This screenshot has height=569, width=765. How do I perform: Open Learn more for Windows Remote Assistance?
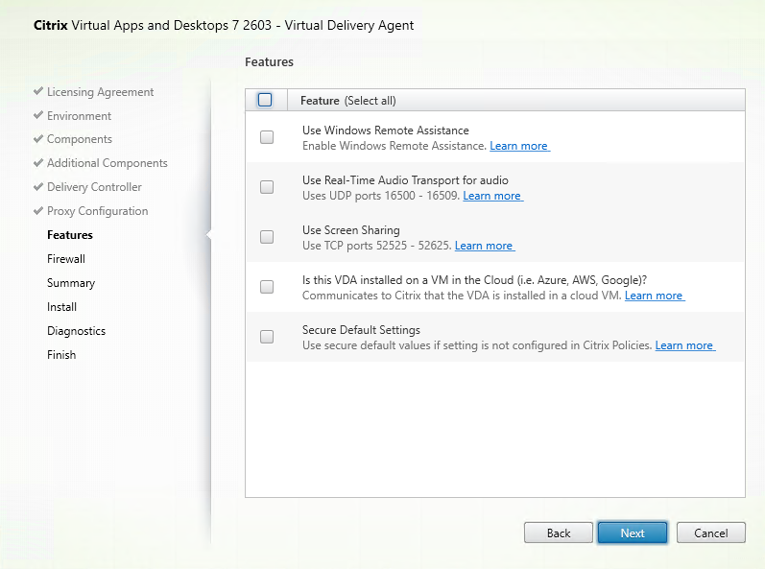tap(519, 146)
